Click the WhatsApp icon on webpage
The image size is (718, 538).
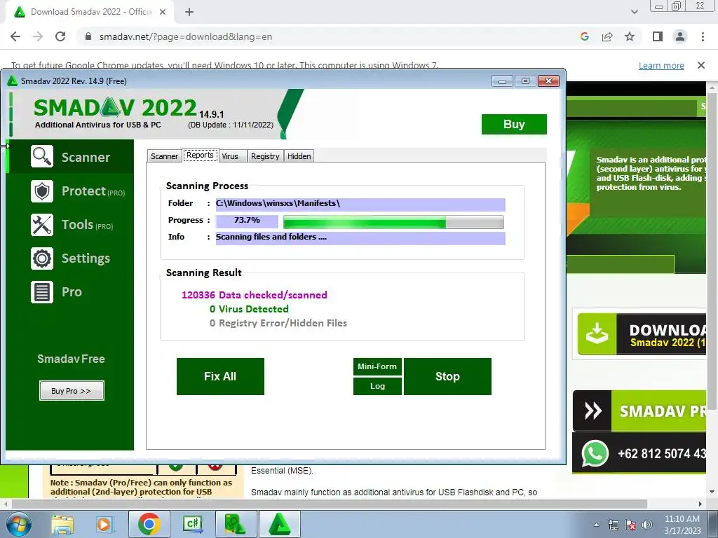tap(595, 453)
